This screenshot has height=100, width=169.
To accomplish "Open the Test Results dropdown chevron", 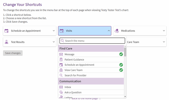I will point(54,42).
